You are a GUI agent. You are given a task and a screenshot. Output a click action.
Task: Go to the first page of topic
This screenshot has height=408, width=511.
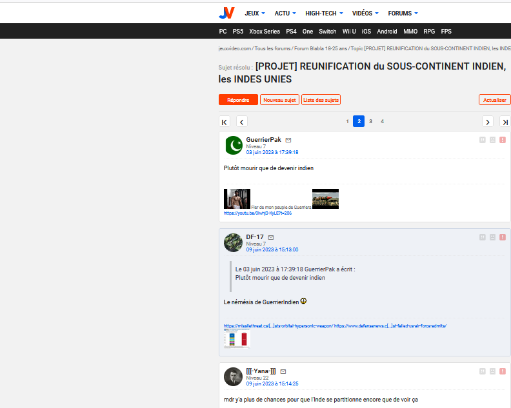(225, 122)
